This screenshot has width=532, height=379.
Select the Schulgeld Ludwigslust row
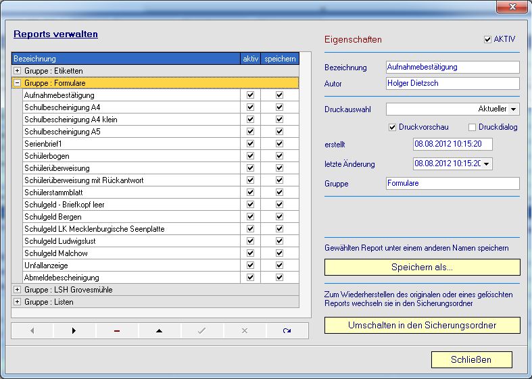(x=131, y=241)
